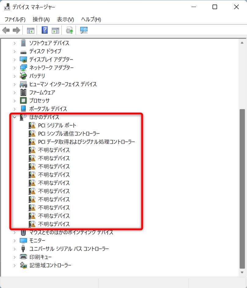Open the Help question mark icon

pos(45,30)
